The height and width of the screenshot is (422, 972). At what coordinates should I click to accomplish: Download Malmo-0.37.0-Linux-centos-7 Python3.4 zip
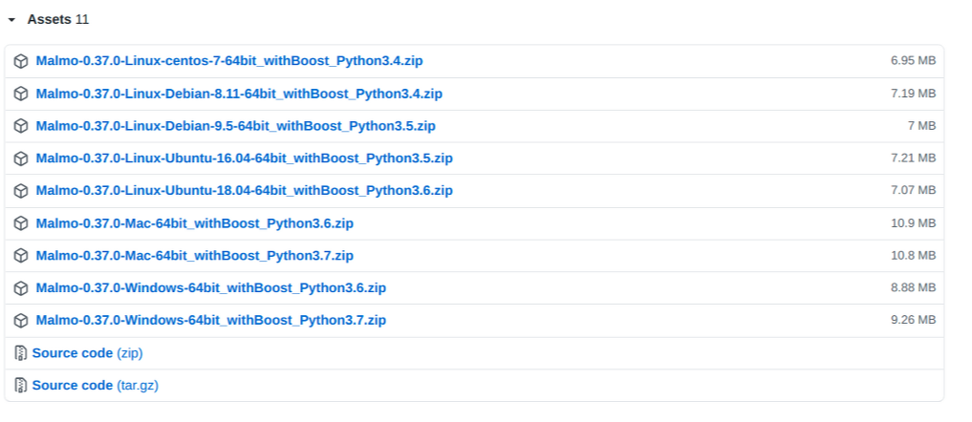pos(229,61)
